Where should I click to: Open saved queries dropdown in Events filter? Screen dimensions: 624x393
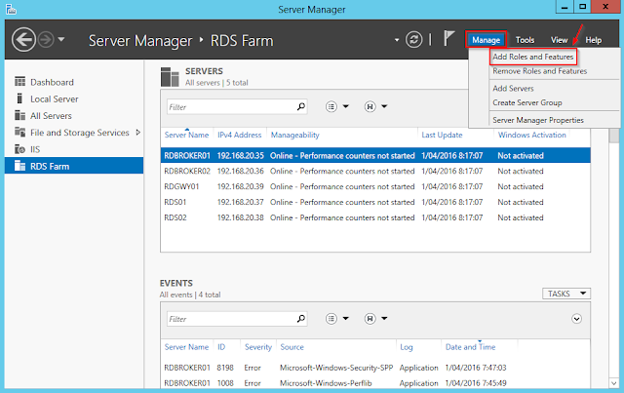(x=375, y=318)
